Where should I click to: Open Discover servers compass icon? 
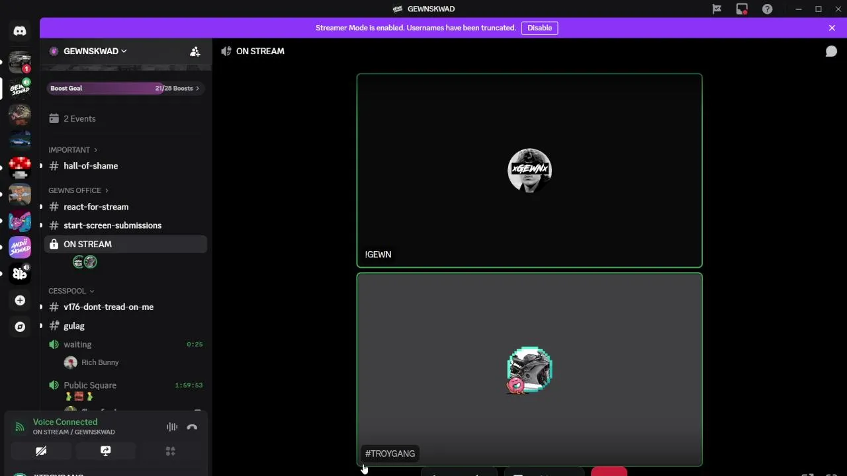[20, 327]
